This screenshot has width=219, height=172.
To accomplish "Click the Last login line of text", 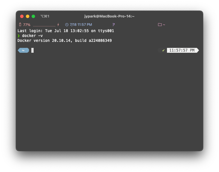I will pos(66,31).
